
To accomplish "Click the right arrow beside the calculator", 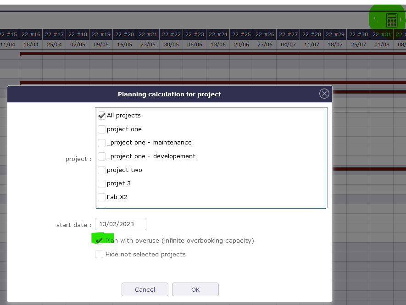I will pos(401,20).
